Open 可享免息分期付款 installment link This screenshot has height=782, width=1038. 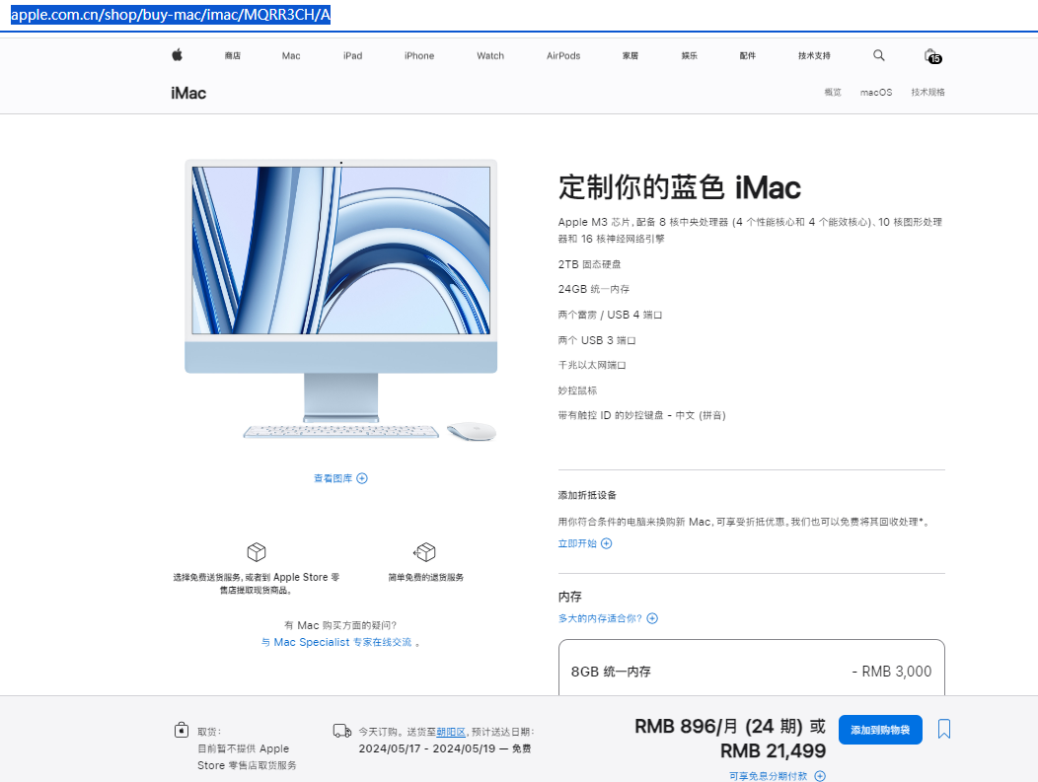[x=768, y=776]
